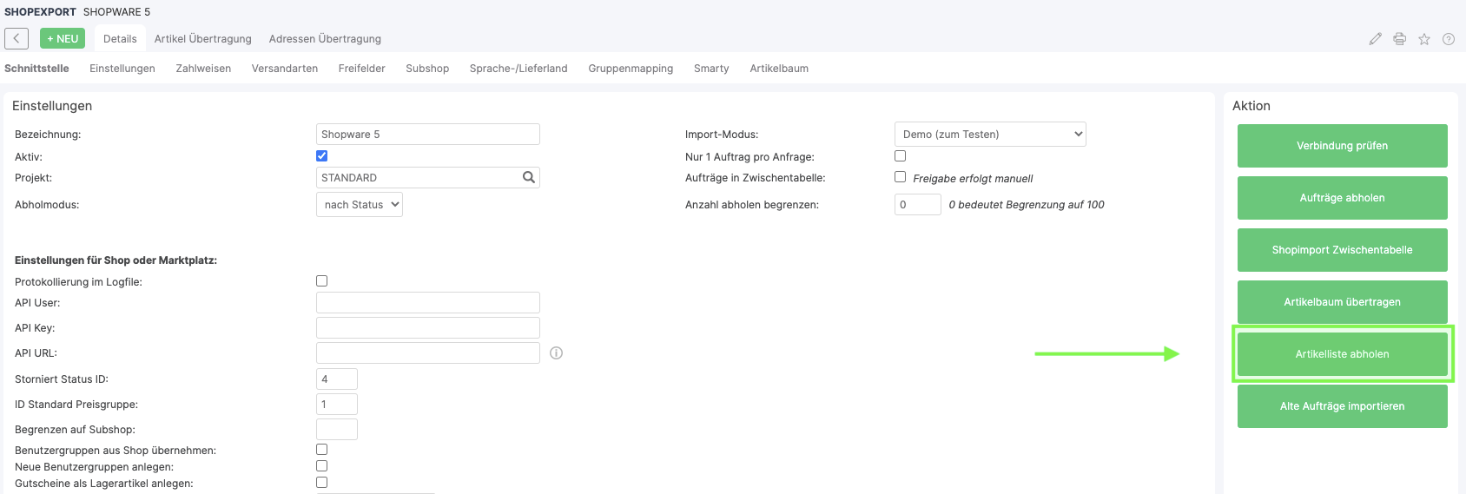Image resolution: width=1466 pixels, height=494 pixels.
Task: Click Verbindung prüfen button
Action: pyautogui.click(x=1343, y=146)
